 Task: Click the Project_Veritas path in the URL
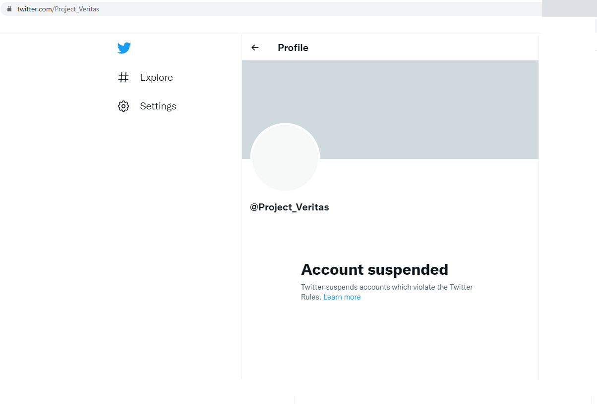pos(77,9)
